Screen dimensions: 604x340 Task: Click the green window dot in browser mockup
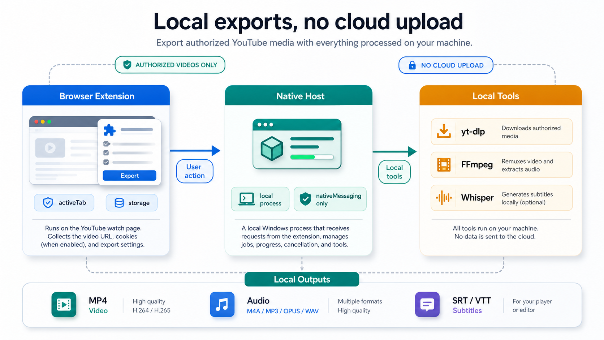pos(49,122)
